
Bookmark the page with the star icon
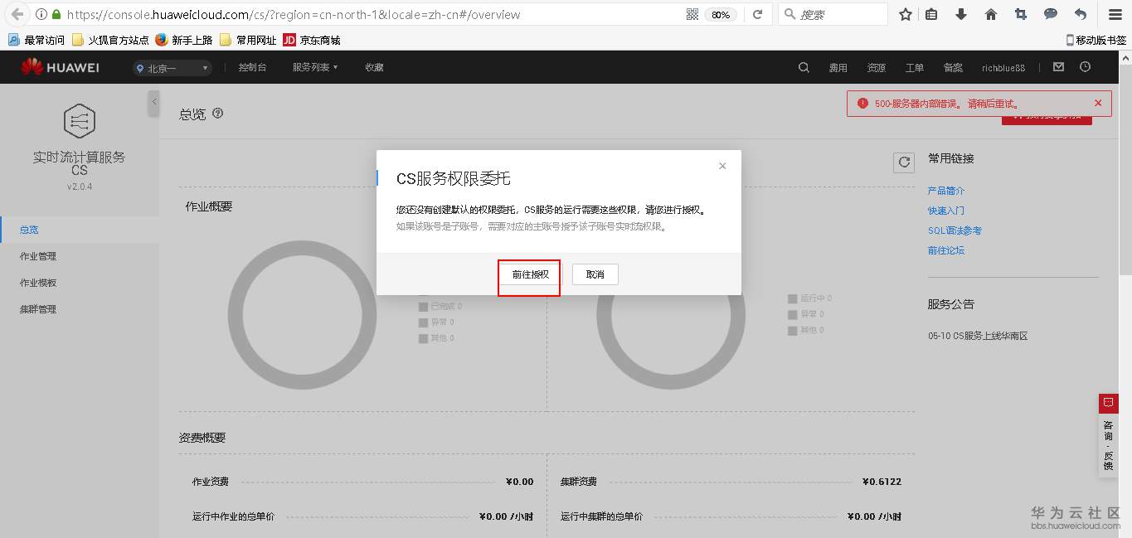[x=905, y=14]
